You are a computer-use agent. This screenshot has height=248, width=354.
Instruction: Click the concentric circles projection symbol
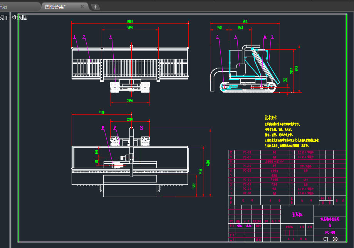point(335,239)
